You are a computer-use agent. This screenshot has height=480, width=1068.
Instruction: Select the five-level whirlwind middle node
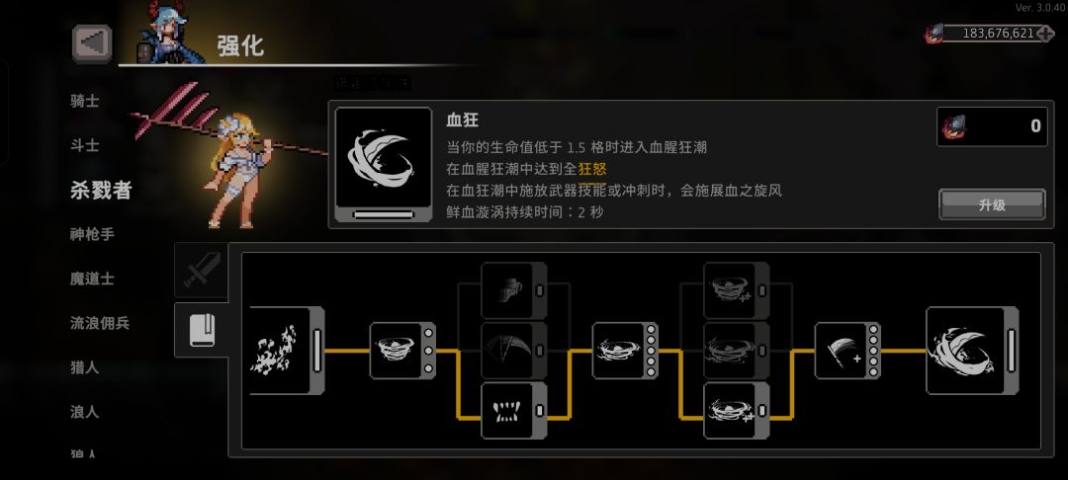tap(625, 351)
